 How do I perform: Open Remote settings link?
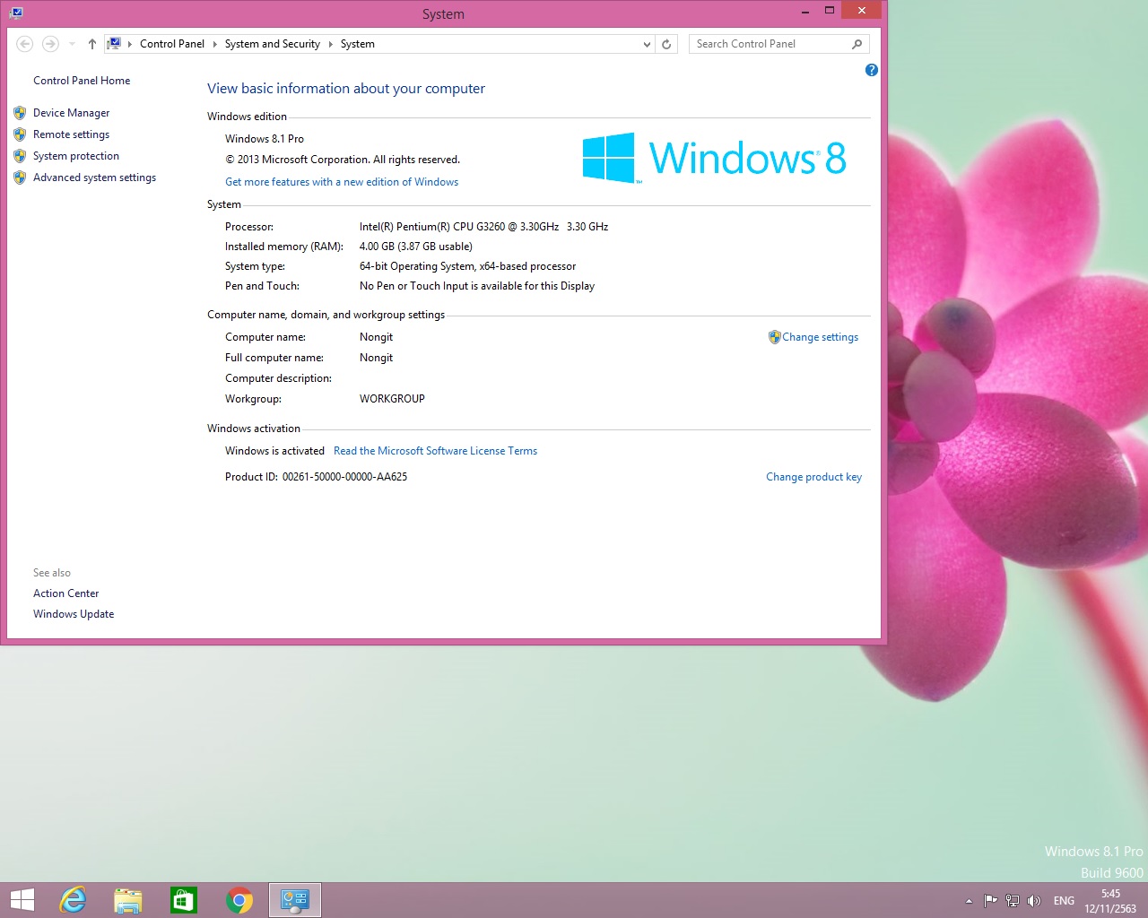click(71, 134)
